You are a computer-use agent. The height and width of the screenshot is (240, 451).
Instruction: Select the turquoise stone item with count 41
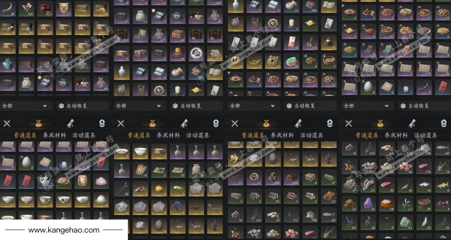coord(406,223)
